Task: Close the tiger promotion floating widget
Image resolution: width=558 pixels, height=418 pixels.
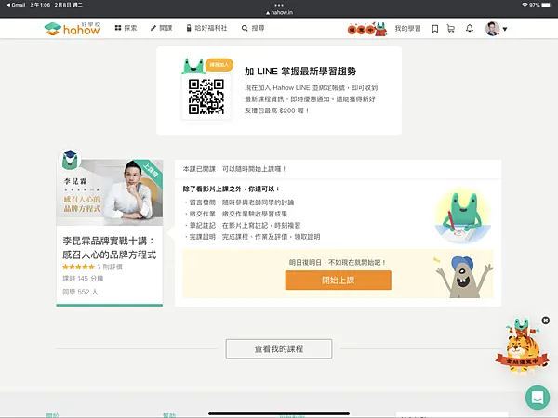Action: pos(546,320)
